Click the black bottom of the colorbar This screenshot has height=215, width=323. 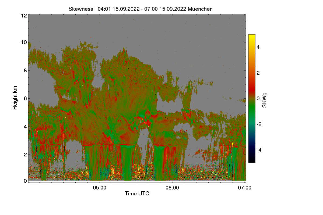pos(252,160)
